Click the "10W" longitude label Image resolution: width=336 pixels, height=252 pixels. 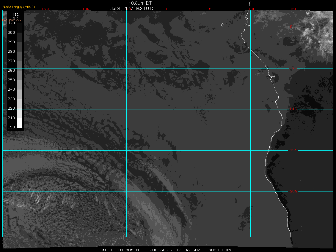(x=86, y=9)
